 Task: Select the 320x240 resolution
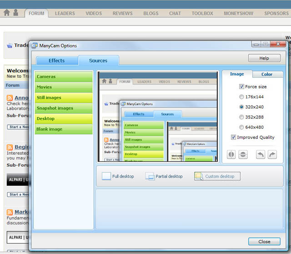coord(241,107)
